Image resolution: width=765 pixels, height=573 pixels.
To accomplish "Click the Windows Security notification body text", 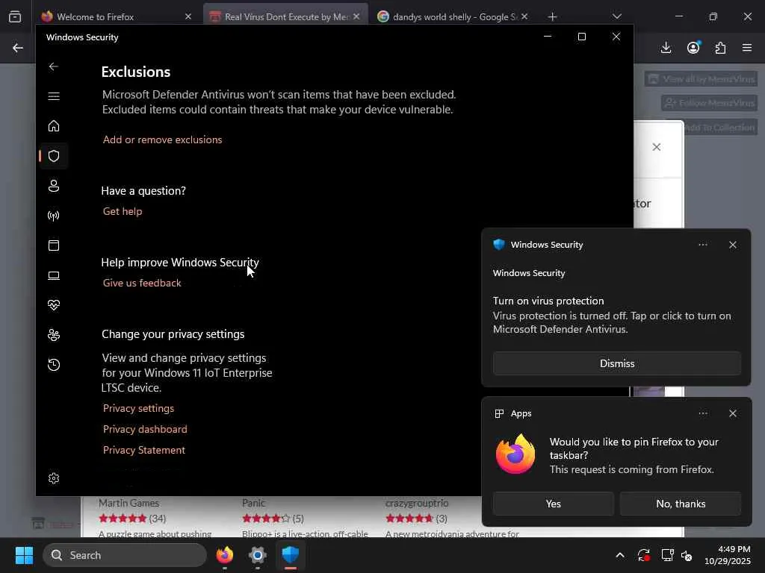I will point(612,322).
